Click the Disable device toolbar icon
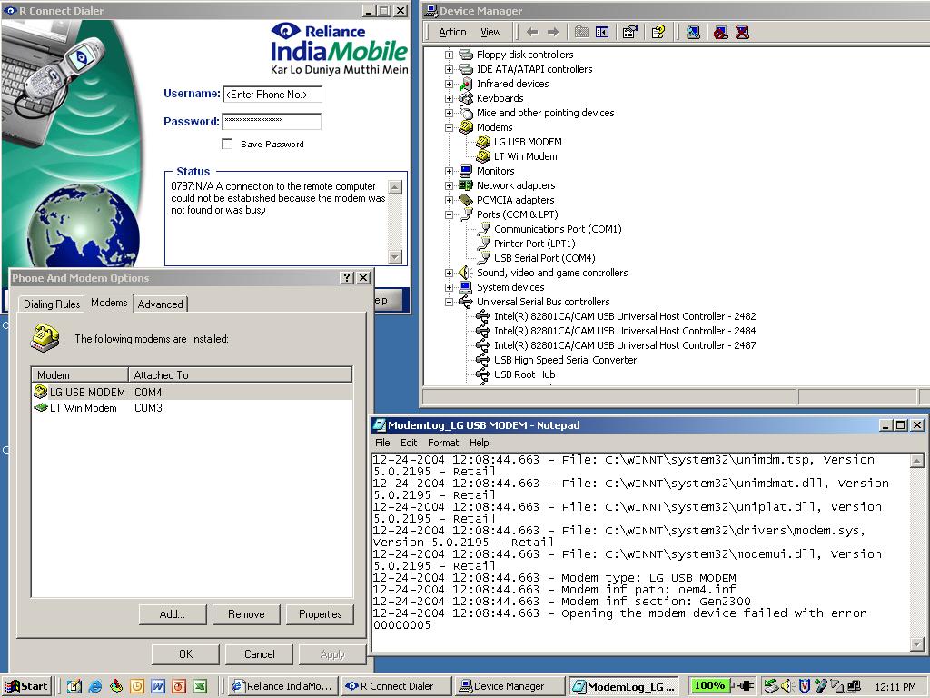 pyautogui.click(x=721, y=32)
